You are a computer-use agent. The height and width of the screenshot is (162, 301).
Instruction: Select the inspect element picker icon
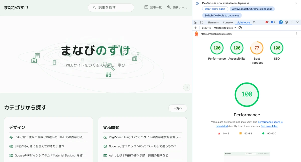[x=196, y=22]
